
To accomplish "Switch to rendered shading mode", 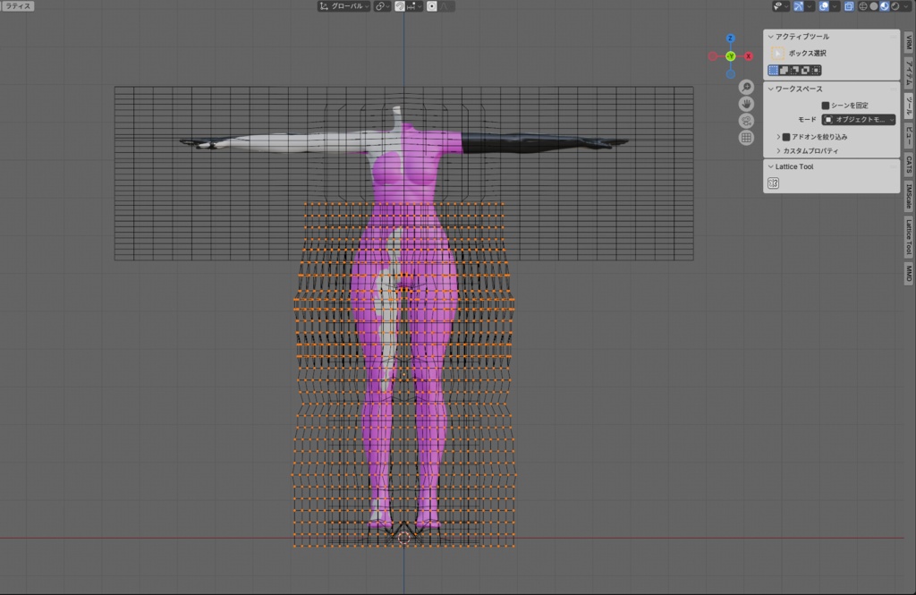I will (x=895, y=6).
